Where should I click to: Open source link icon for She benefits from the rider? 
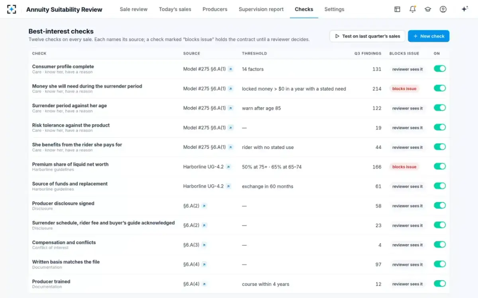point(231,147)
